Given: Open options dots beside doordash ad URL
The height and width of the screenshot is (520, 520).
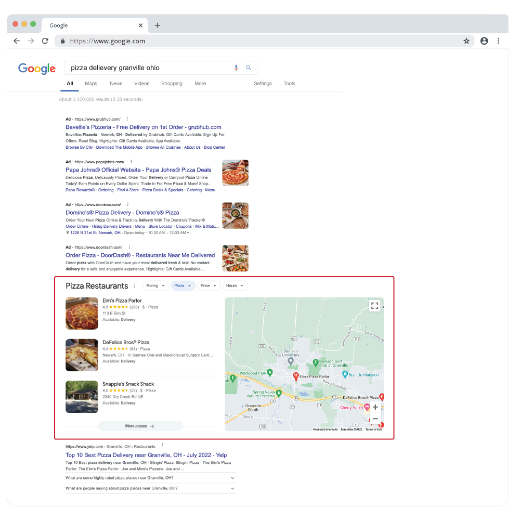Looking at the screenshot, I should pyautogui.click(x=129, y=247).
